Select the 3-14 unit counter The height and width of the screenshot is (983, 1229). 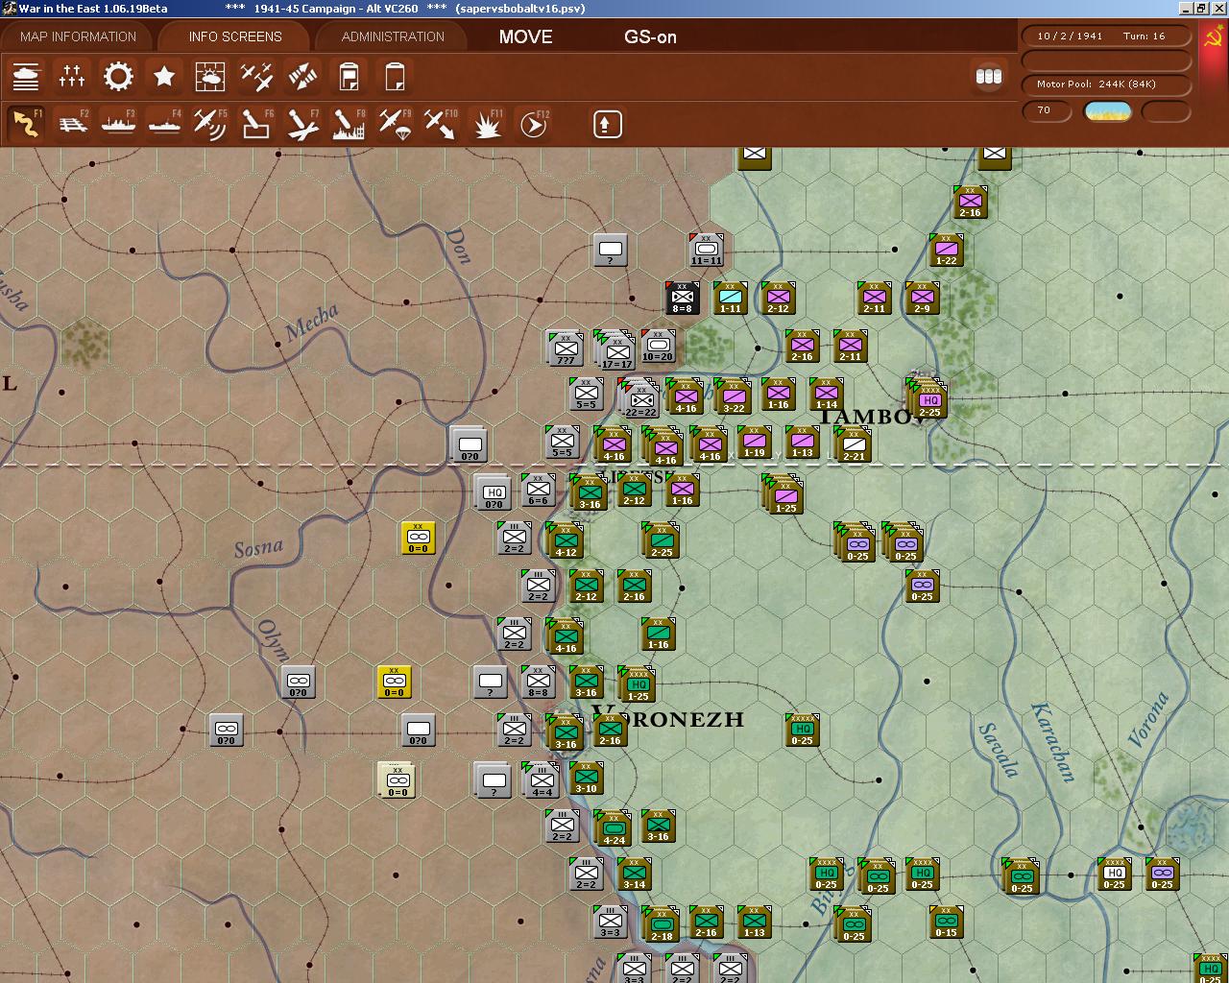tap(634, 874)
